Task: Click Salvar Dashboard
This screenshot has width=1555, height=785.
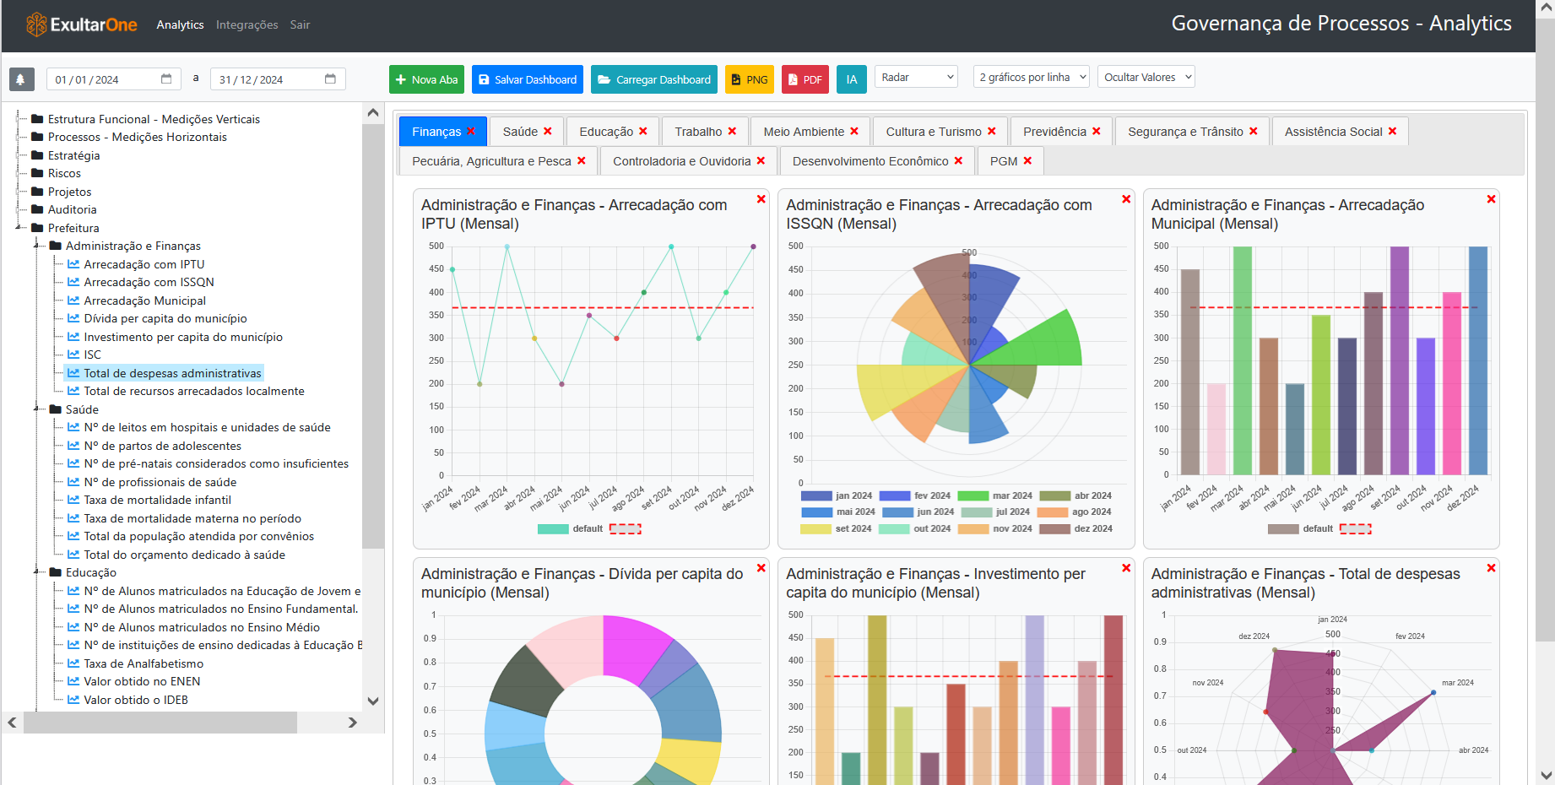Action: (527, 78)
